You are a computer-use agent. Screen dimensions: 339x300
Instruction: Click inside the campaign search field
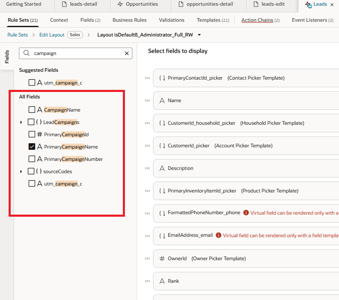[74, 53]
